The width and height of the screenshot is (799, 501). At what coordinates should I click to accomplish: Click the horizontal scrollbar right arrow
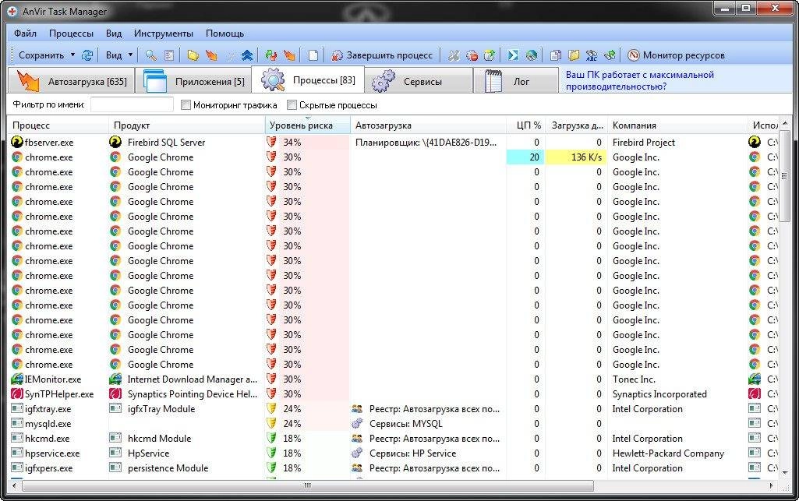(x=771, y=485)
